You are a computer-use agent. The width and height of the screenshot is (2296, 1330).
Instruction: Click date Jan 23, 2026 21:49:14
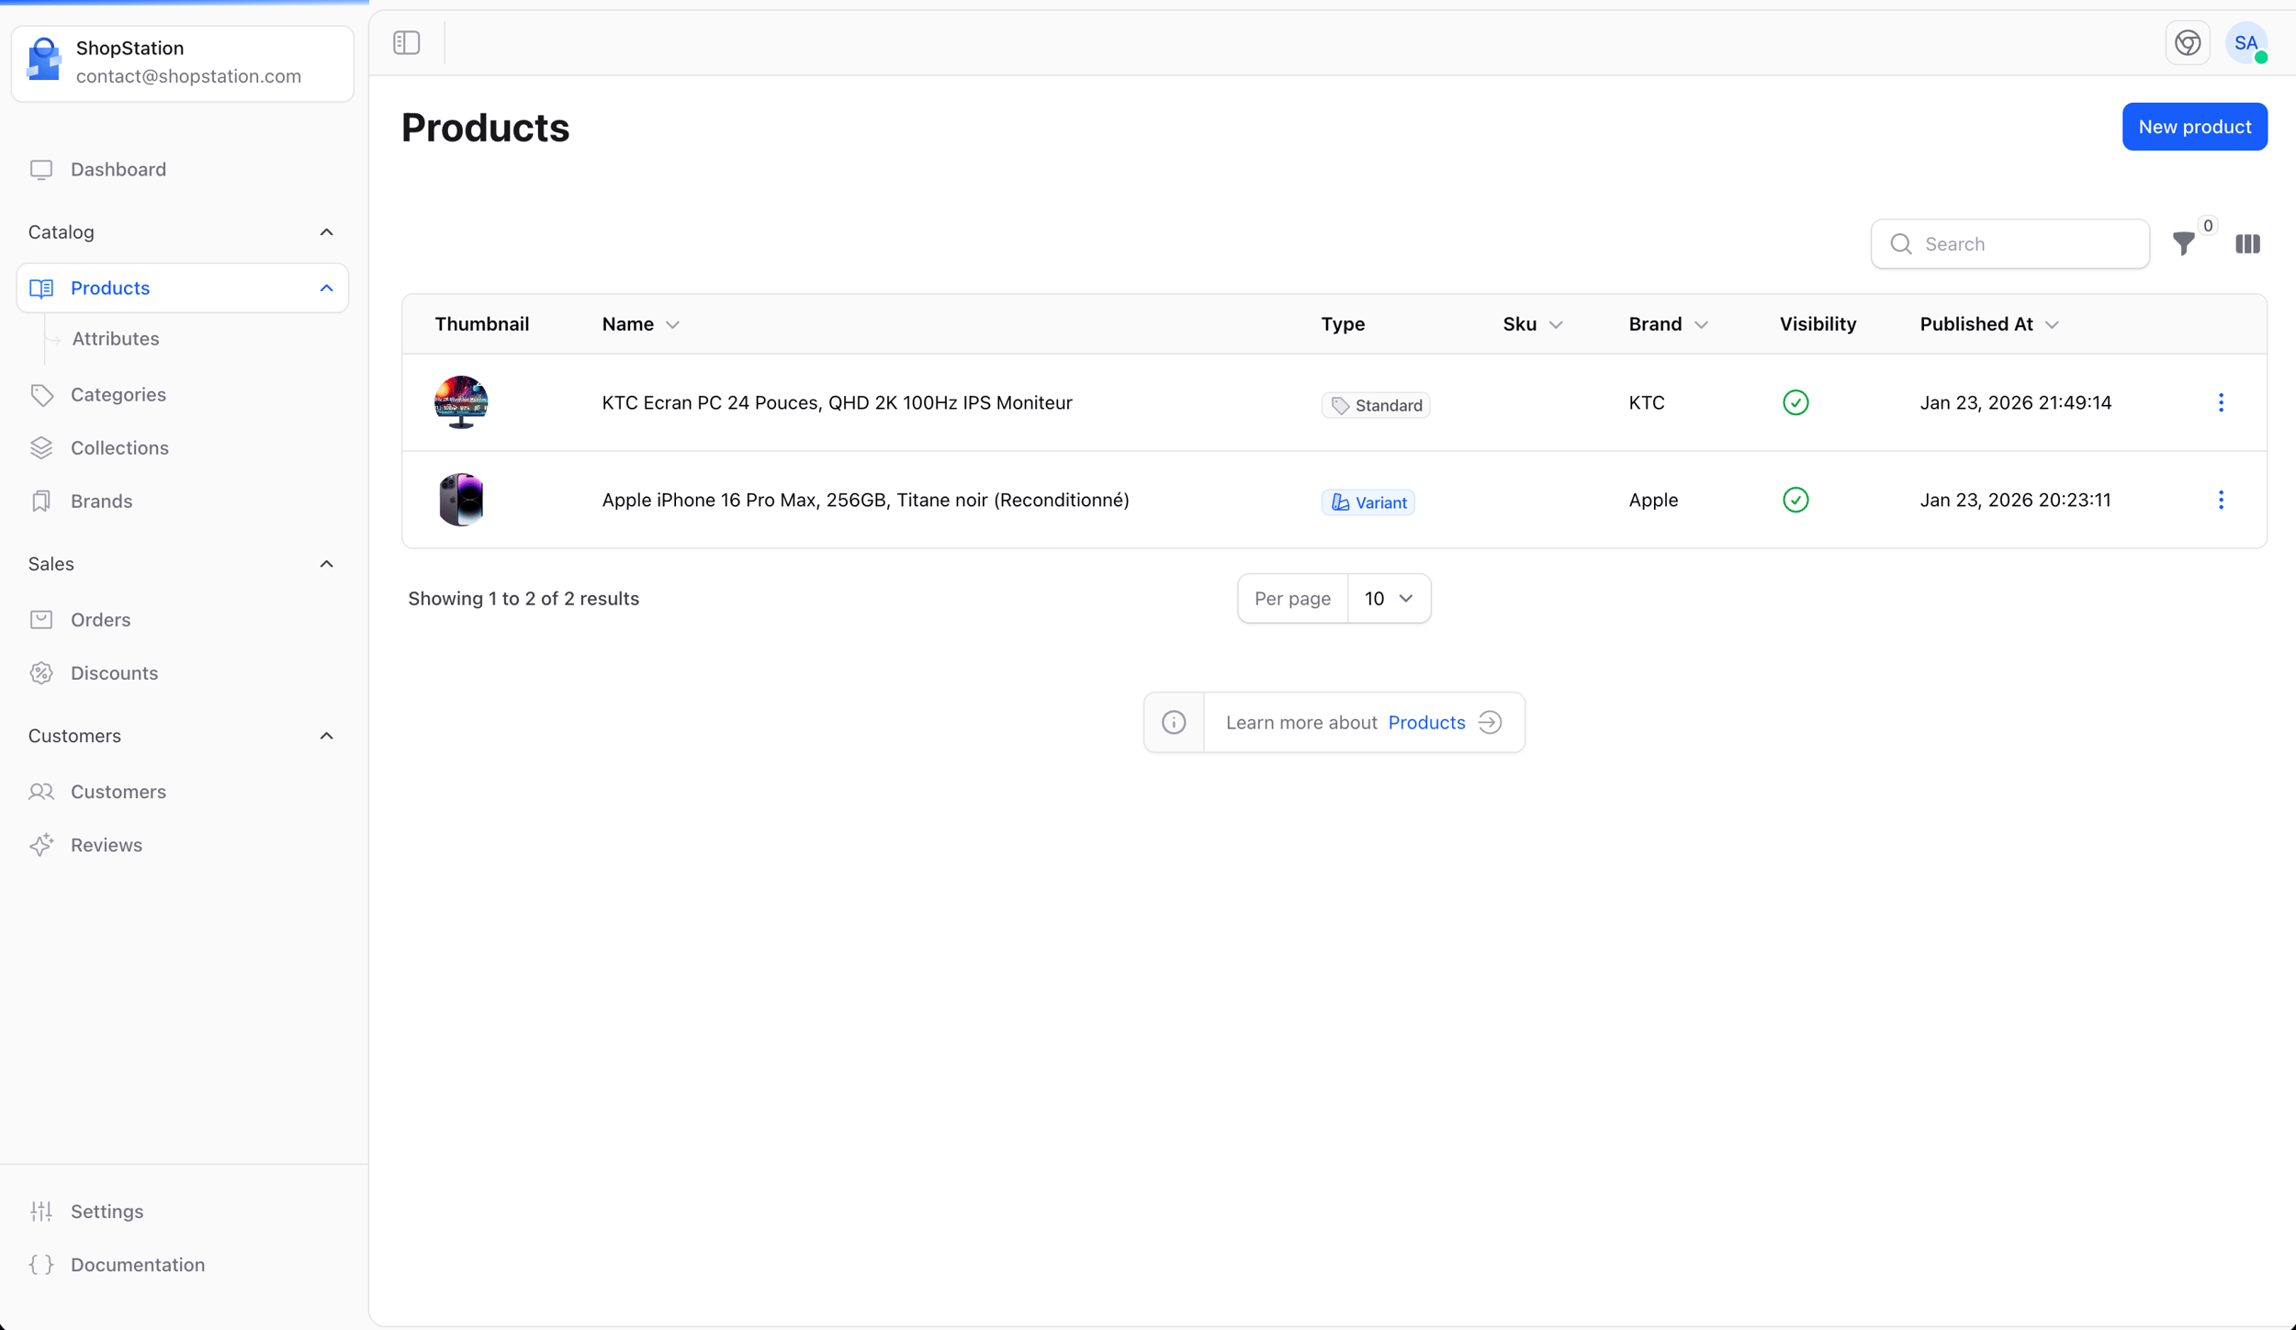point(2015,402)
